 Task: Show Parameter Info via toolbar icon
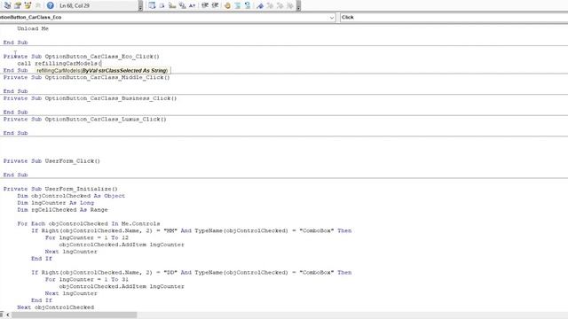click(182, 5)
